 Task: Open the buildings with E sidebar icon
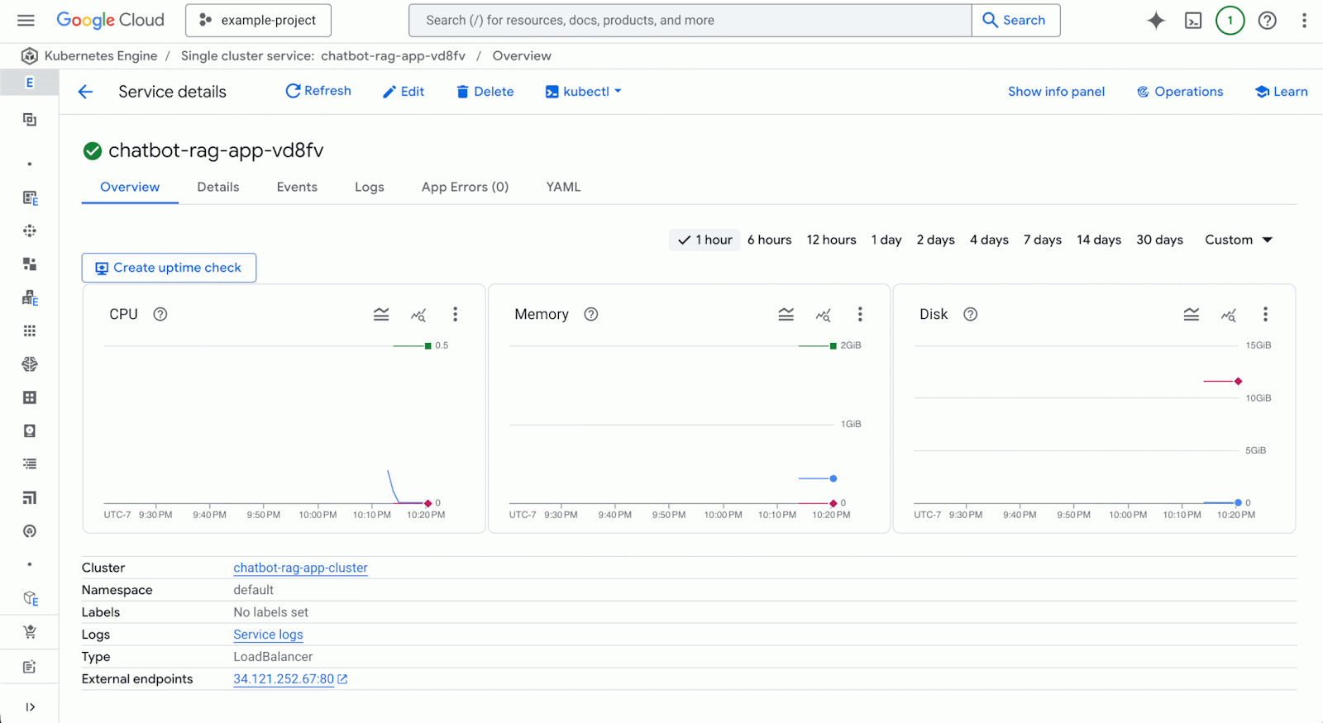pos(30,298)
